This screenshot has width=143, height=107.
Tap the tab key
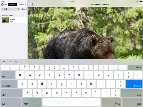point(8,75)
